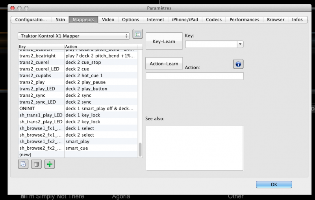Confirm with the OK button
The height and width of the screenshot is (200, 315).
(x=274, y=185)
